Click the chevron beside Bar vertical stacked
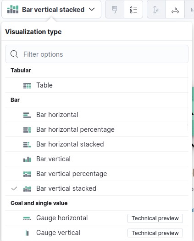This screenshot has height=241, width=194. [x=92, y=9]
